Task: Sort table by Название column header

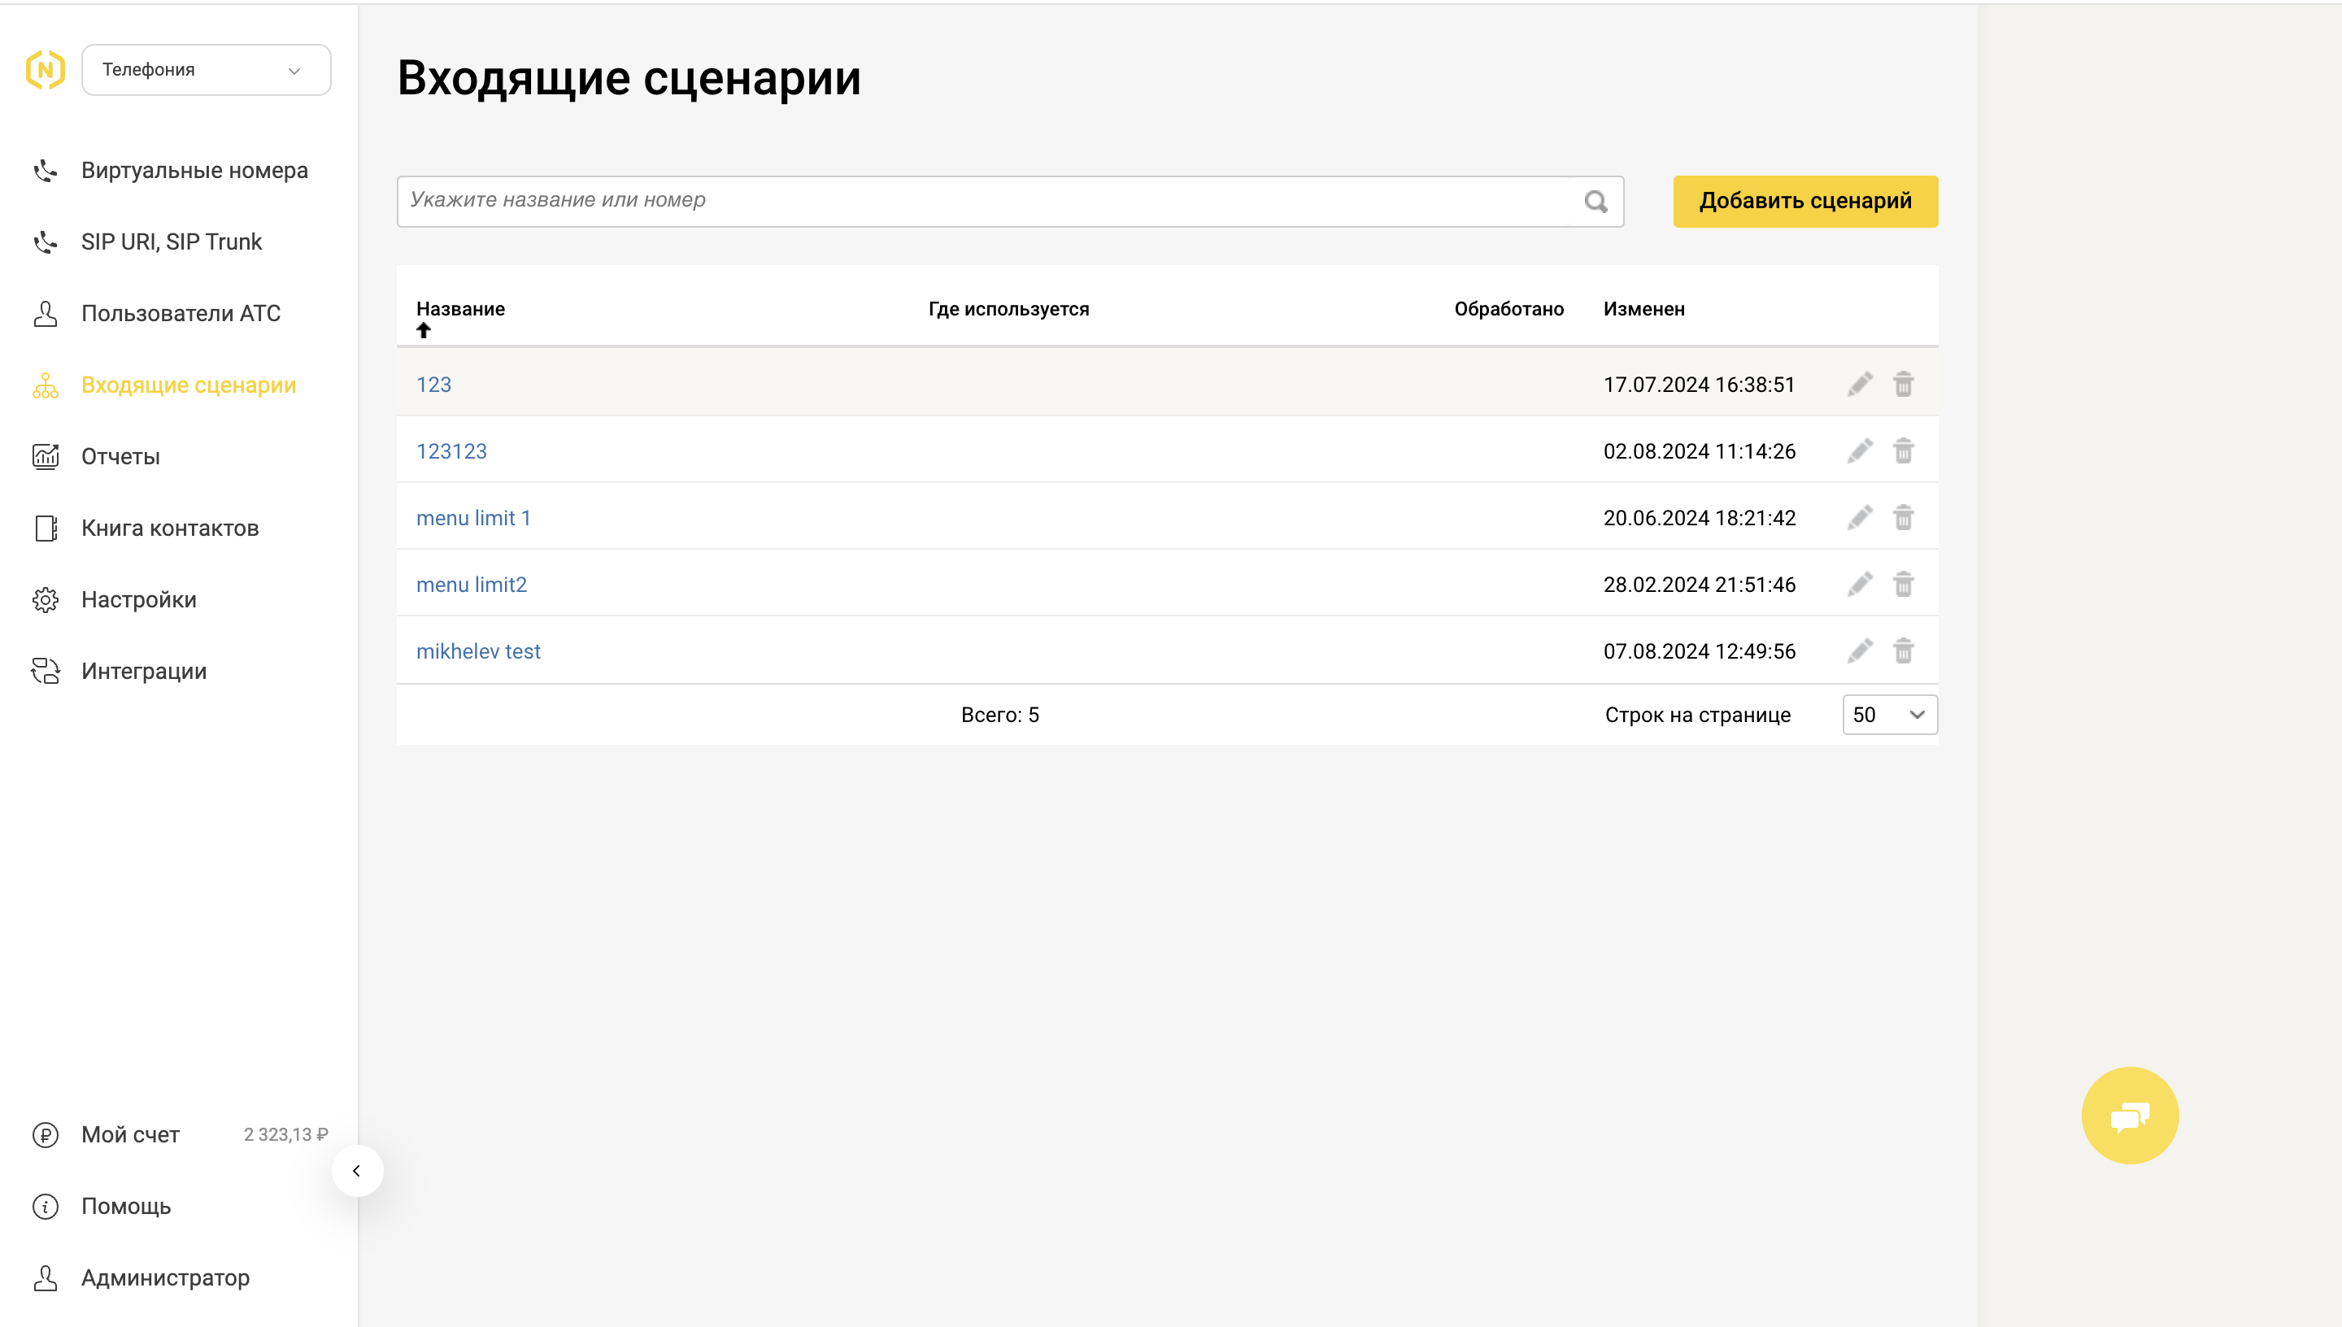Action: [460, 309]
